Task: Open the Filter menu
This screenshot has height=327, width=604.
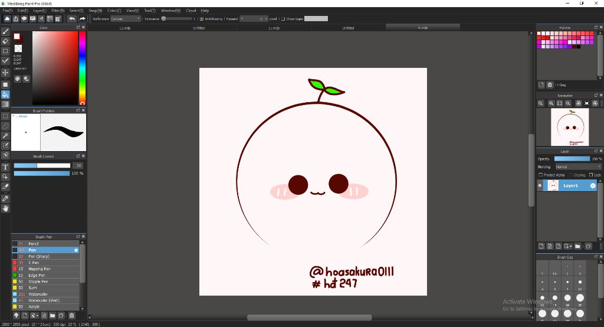Action: coord(58,11)
